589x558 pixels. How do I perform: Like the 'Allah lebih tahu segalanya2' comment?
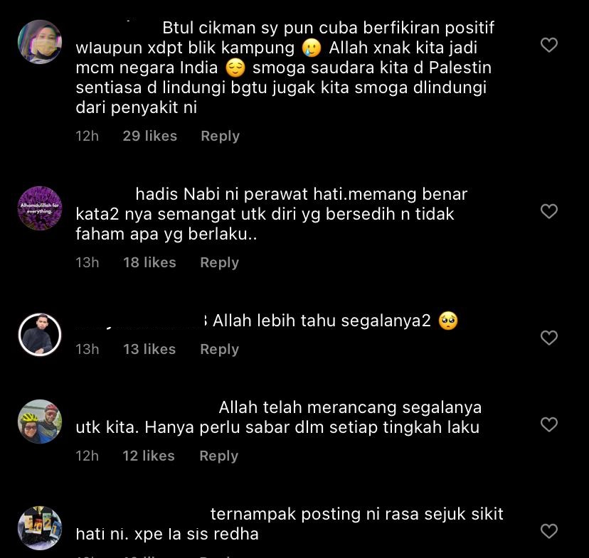coord(548,338)
